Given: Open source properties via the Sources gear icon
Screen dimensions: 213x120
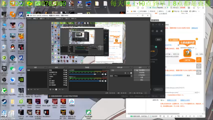Looking at the screenshot, I should point(56,89).
